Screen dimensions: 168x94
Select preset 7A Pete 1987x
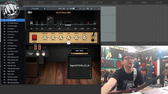[13, 63]
